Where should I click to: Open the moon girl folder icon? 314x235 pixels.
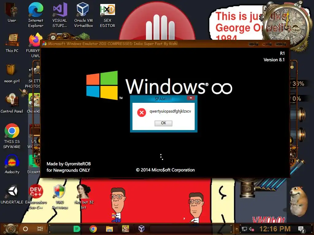(x=12, y=73)
